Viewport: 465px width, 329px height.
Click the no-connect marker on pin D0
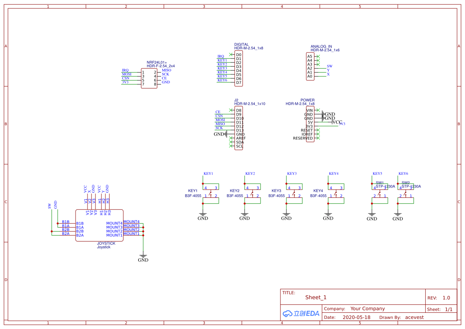(231, 54)
